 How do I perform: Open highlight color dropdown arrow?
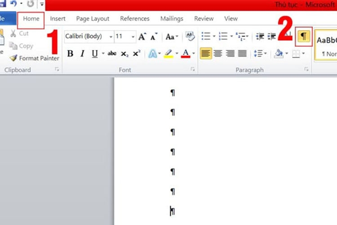click(177, 54)
